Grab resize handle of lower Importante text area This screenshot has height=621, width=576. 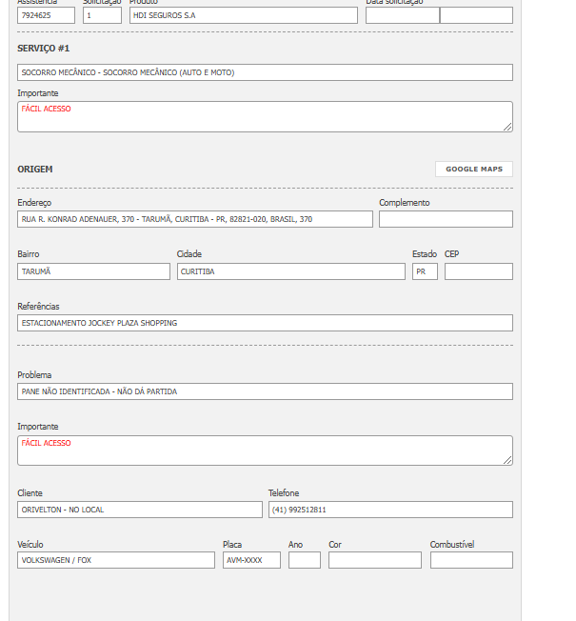tap(507, 460)
